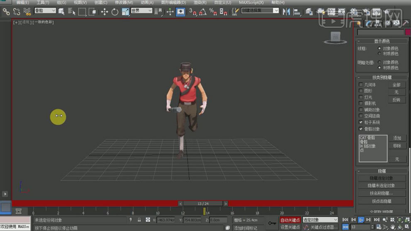The image size is (411, 231).
Task: Check the 辅助对象 hide category checkbox
Action: (x=361, y=110)
